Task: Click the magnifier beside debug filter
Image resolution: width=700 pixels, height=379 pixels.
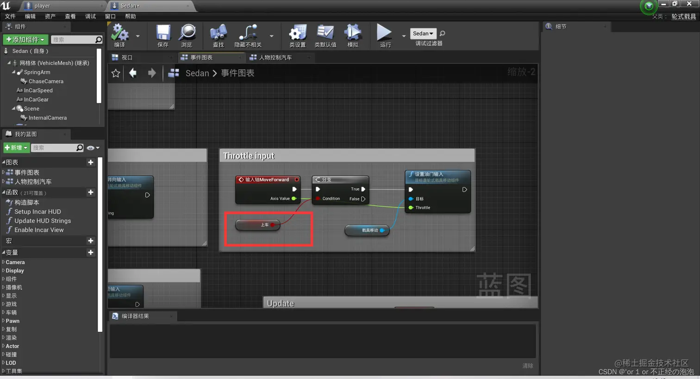Action: [442, 33]
